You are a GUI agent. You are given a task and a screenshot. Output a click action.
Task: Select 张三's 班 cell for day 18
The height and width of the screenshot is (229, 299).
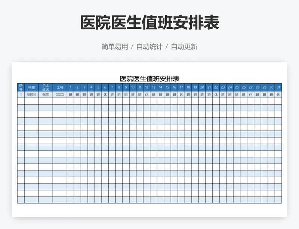188,95
